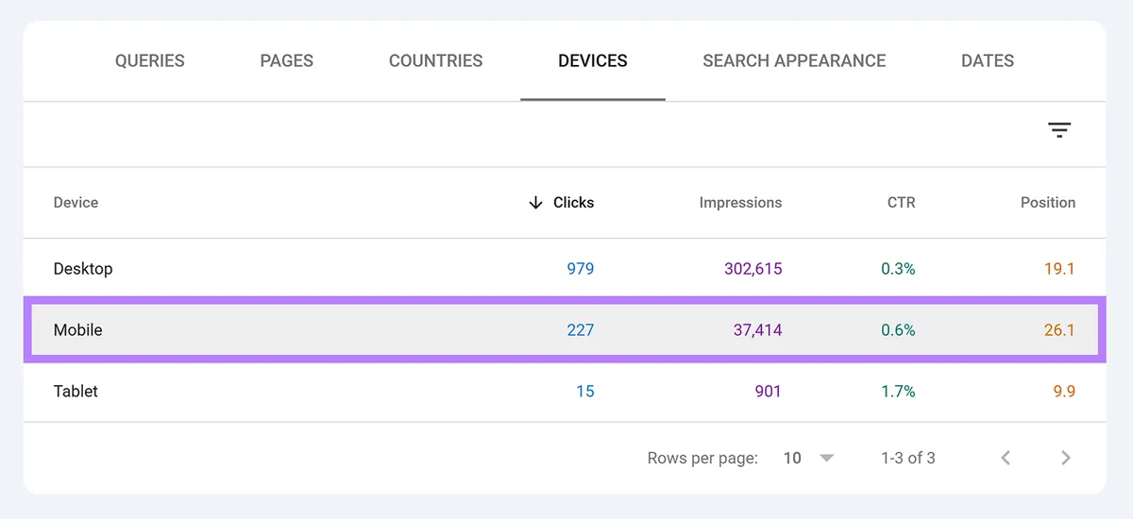Viewport: 1133px width, 519px height.
Task: Sort by the Impressions column header
Action: (x=740, y=202)
